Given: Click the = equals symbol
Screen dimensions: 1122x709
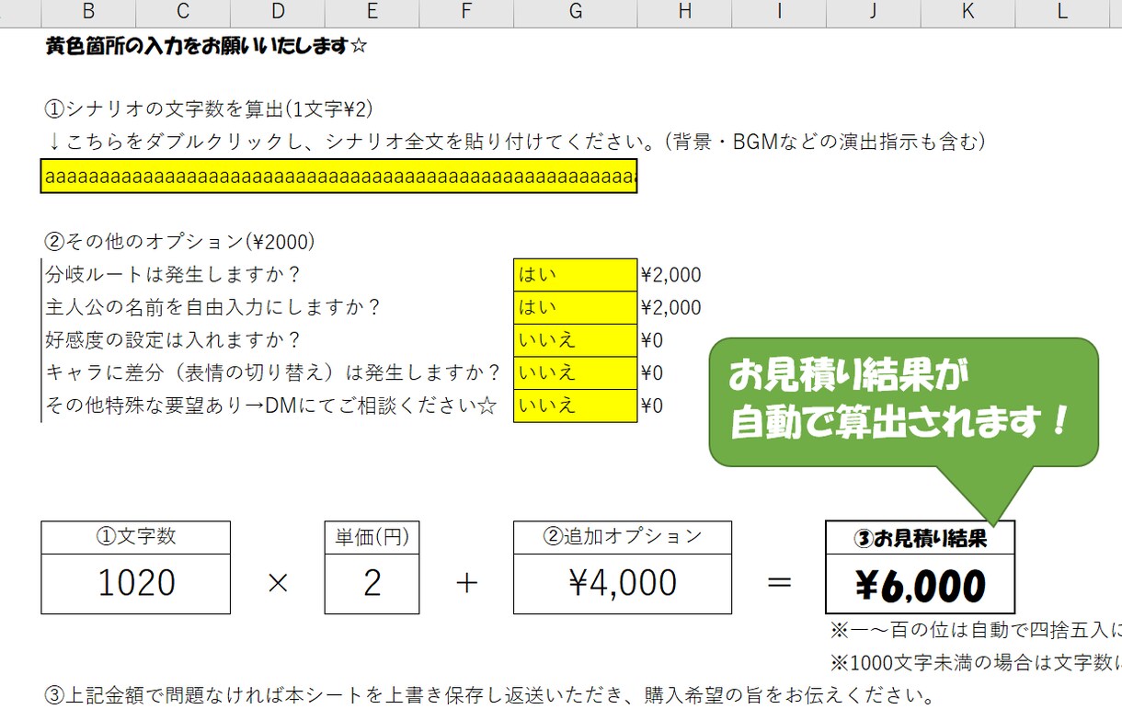Looking at the screenshot, I should [780, 583].
